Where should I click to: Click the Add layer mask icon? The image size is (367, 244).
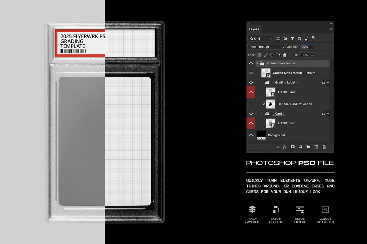293,147
